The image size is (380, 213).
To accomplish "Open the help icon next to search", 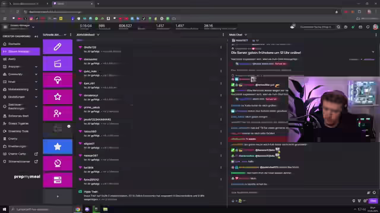I will [x=346, y=27].
